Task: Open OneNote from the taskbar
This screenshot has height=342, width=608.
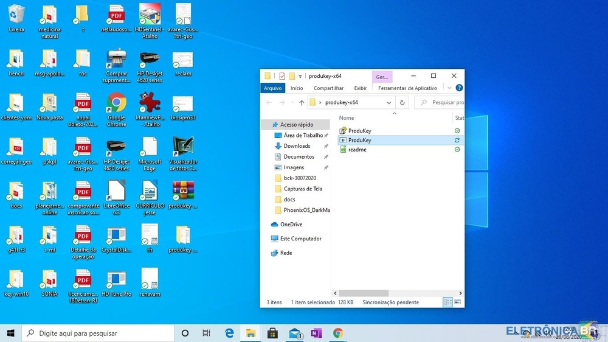Action: 316,333
